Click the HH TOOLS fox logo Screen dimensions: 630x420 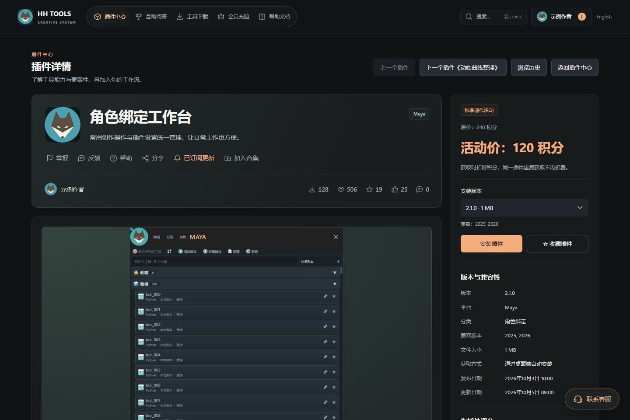point(25,17)
